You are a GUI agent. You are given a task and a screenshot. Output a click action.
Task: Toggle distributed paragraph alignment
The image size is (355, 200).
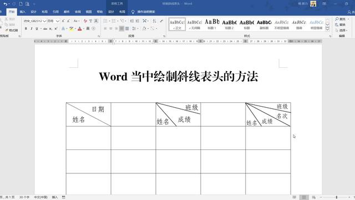pos(127,28)
